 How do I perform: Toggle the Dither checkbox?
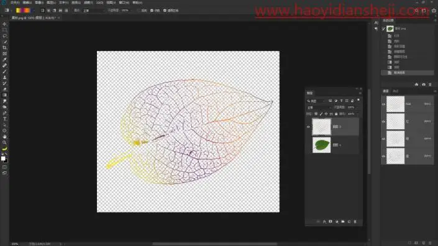click(152, 11)
